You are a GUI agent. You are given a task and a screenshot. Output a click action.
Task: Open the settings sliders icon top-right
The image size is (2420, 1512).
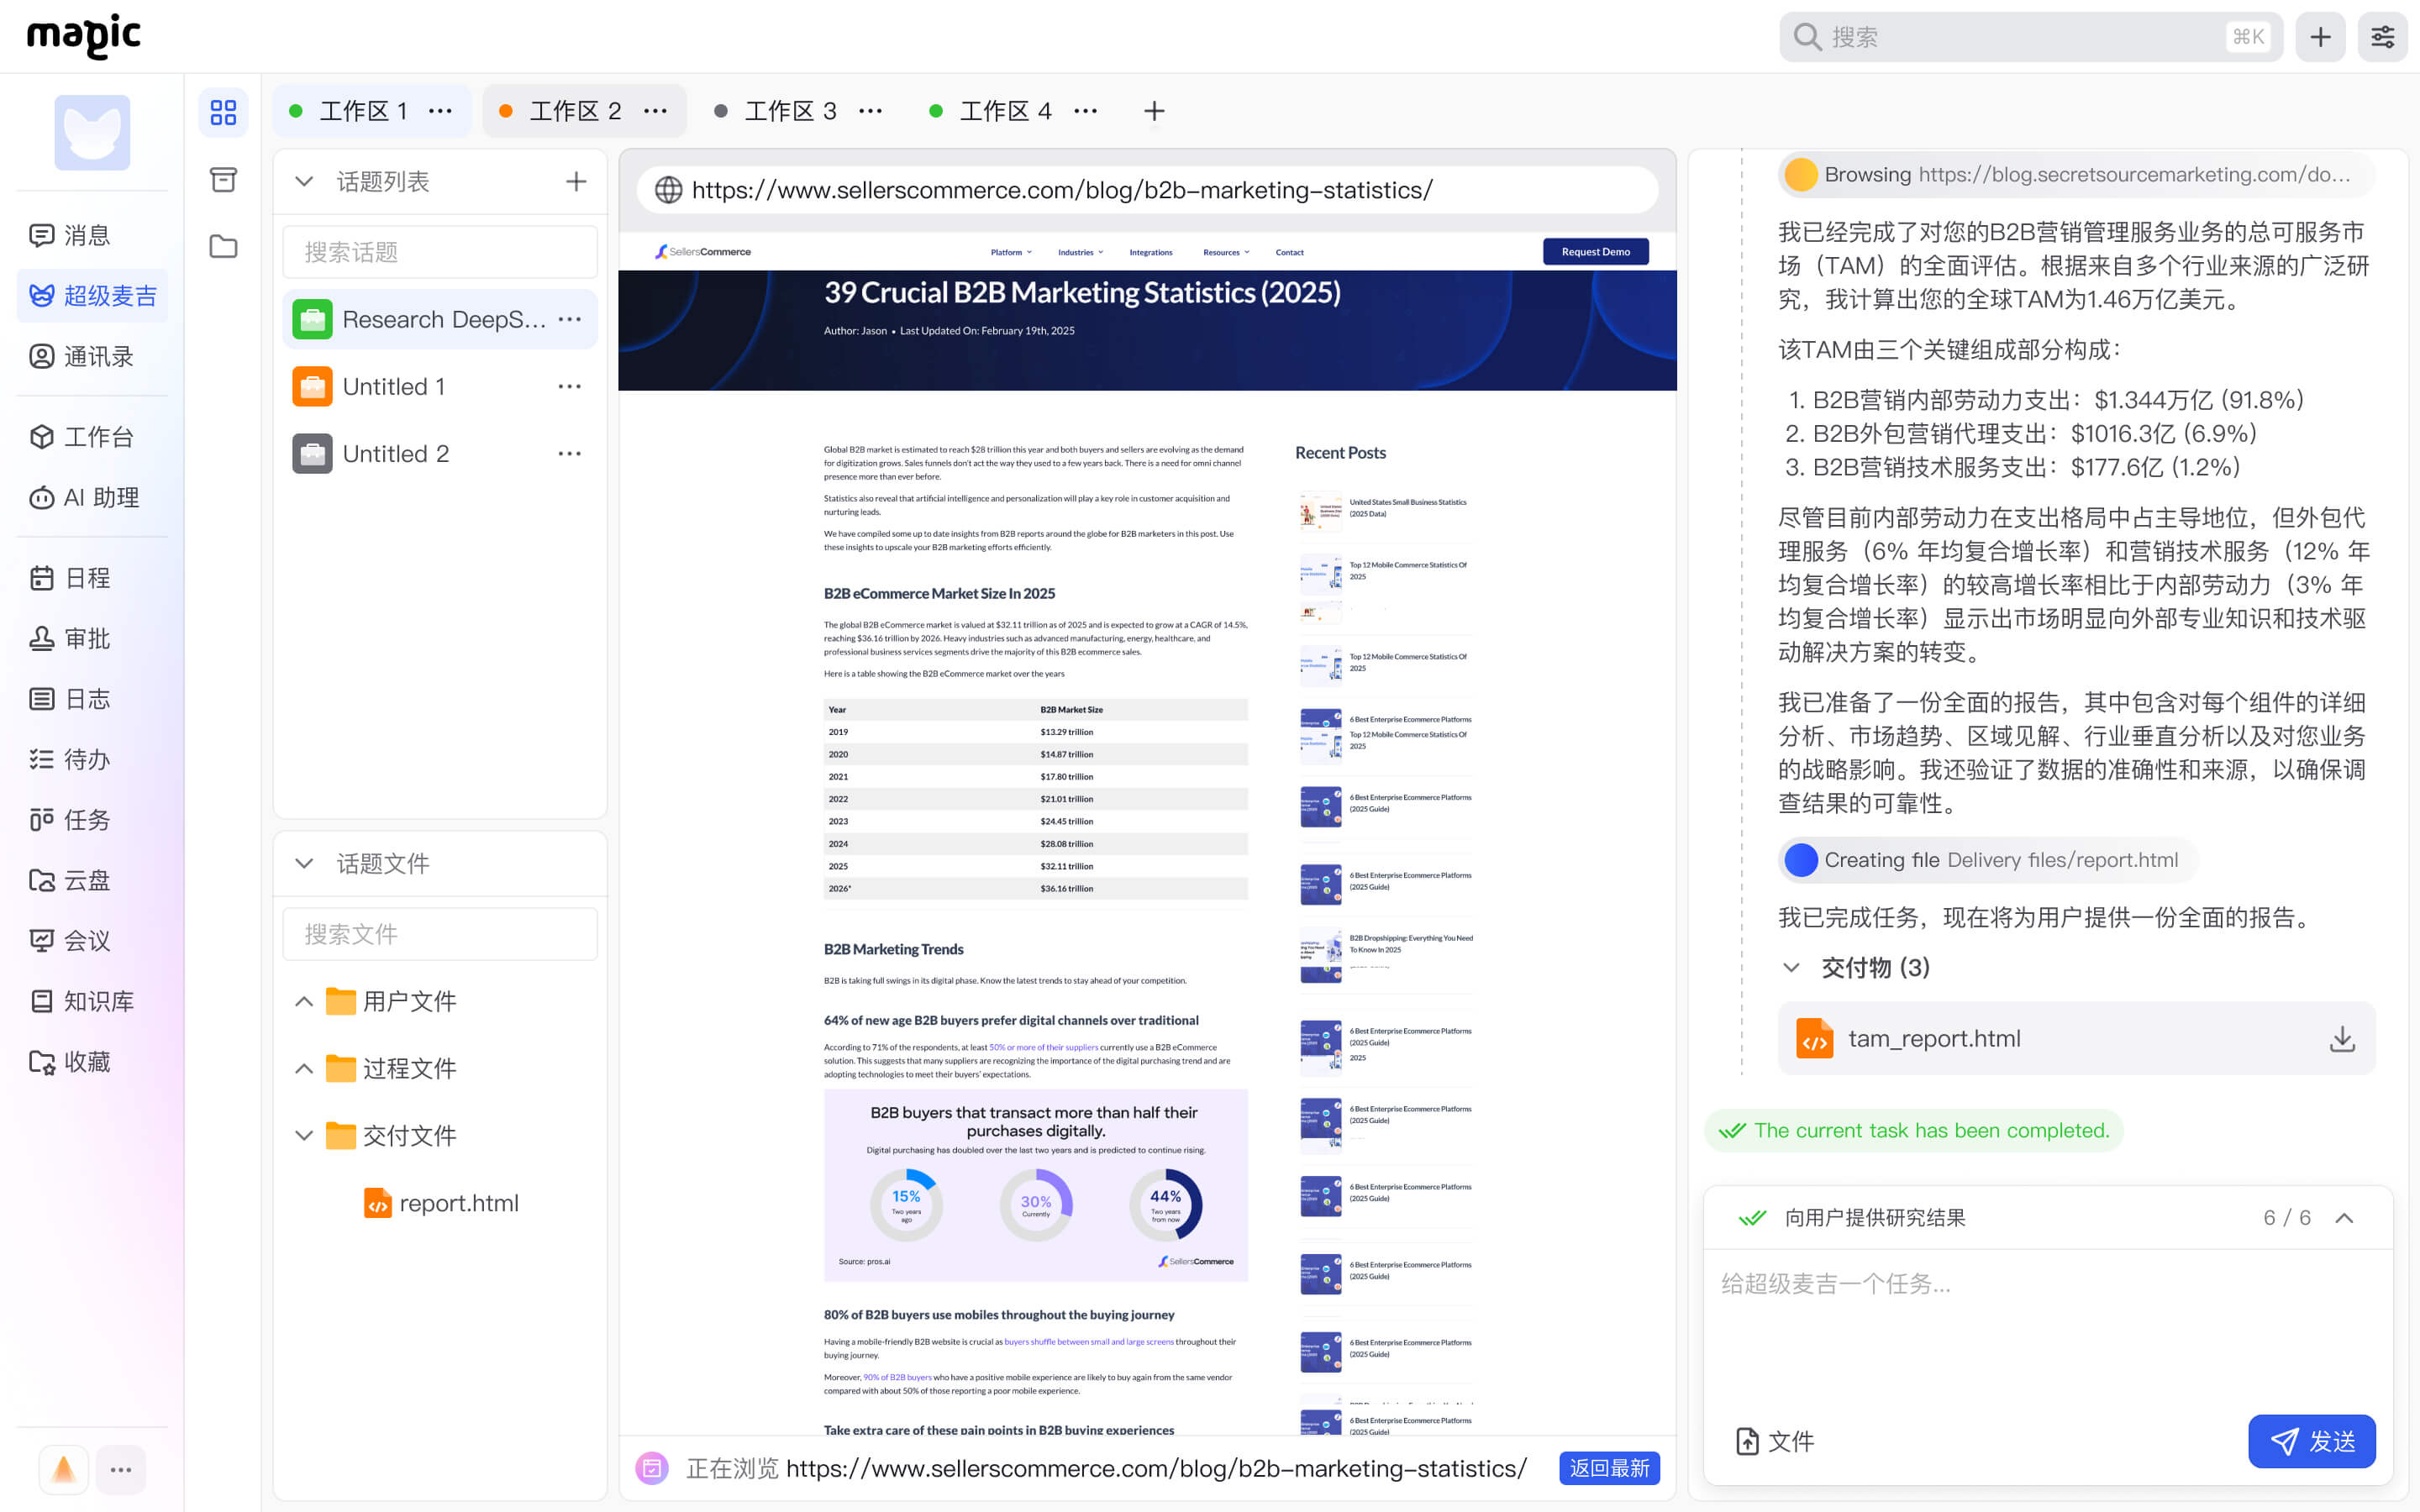point(2382,37)
